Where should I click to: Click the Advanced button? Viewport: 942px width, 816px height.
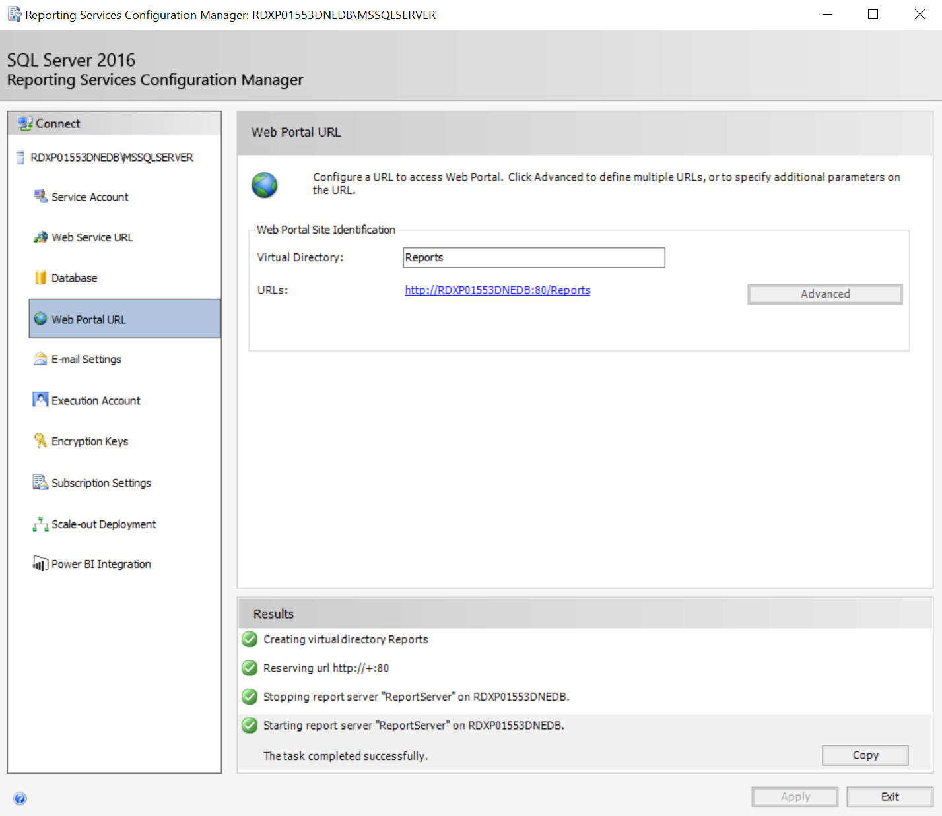click(825, 294)
